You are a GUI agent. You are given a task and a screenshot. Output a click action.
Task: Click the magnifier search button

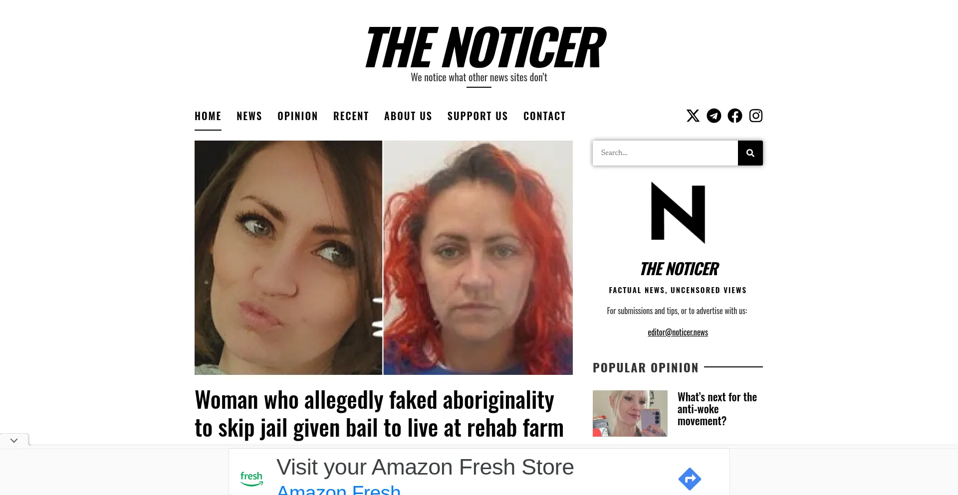[750, 153]
